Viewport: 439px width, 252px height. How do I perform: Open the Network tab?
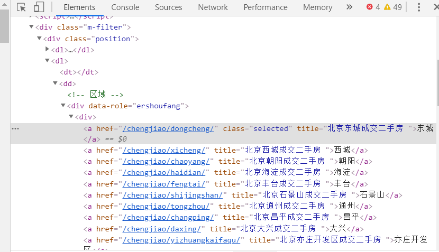213,7
